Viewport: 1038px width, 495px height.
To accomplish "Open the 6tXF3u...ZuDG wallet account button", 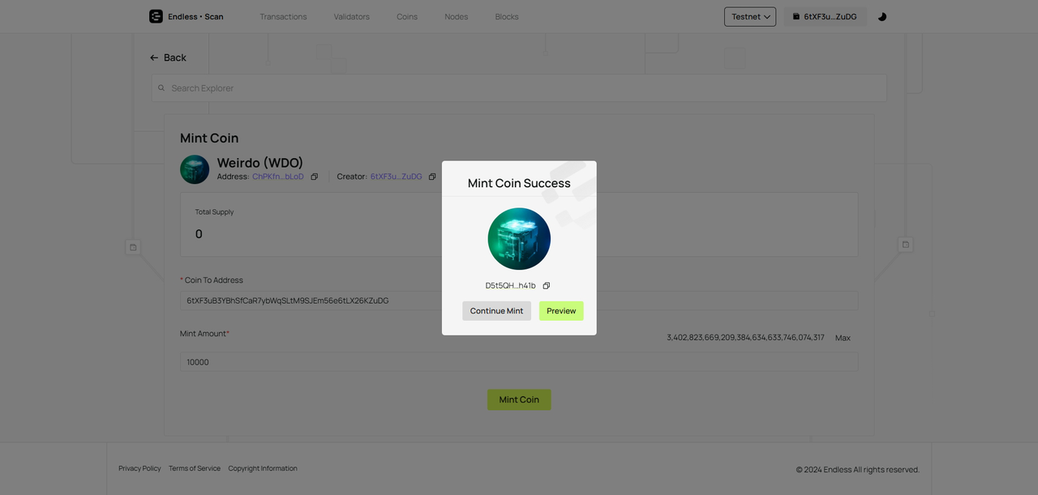I will coord(824,16).
